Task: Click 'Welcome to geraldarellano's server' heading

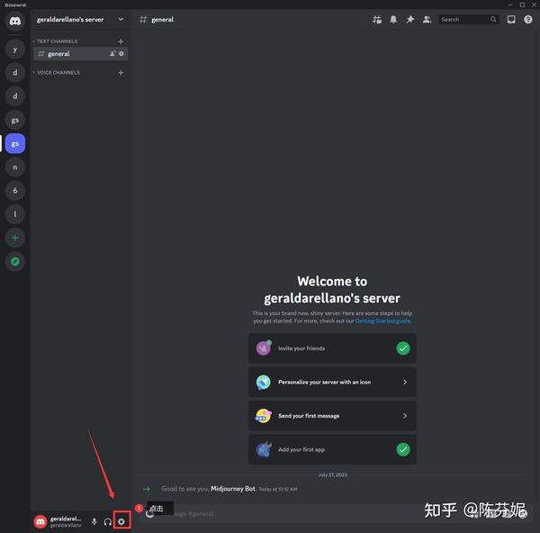Action: (x=332, y=290)
